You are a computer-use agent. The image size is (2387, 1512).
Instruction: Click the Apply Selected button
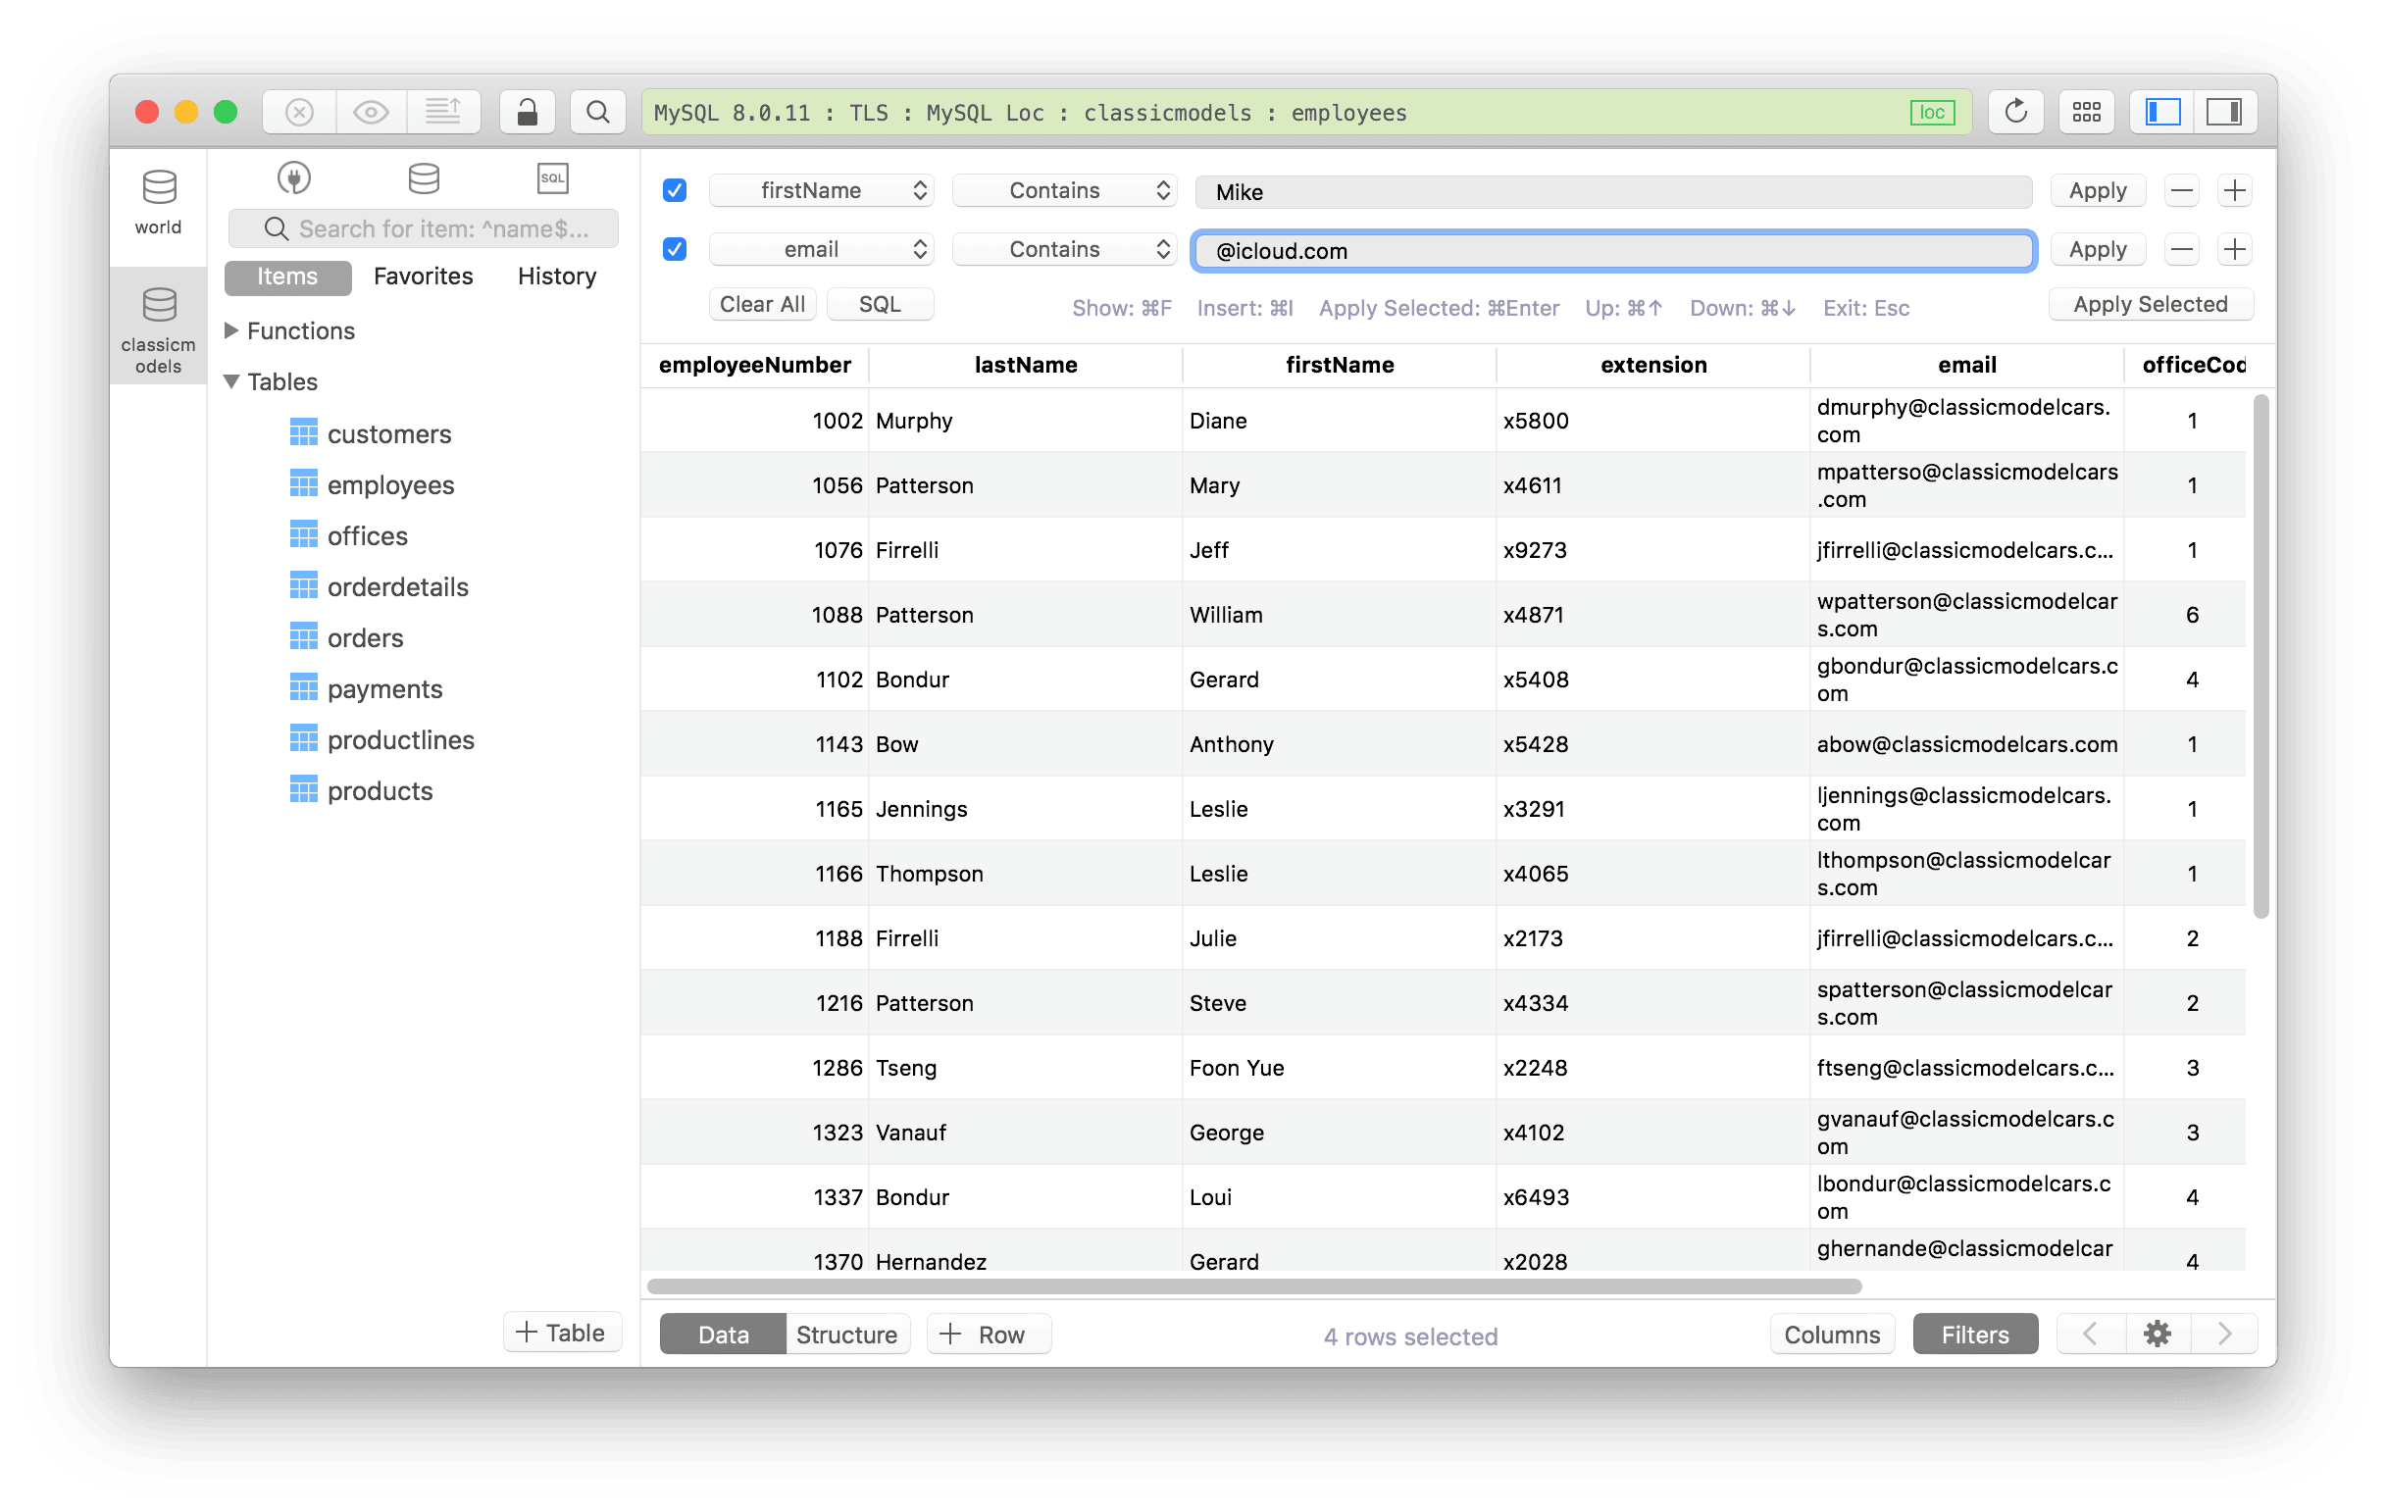[x=2150, y=304]
